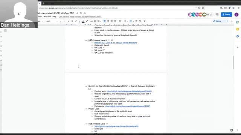
Task: Open the comment history icon
Action: pyautogui.click(x=217, y=15)
